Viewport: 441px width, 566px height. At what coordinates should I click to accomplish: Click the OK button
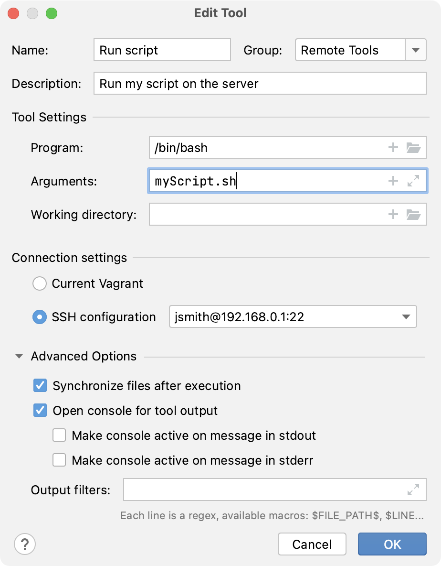pyautogui.click(x=392, y=544)
